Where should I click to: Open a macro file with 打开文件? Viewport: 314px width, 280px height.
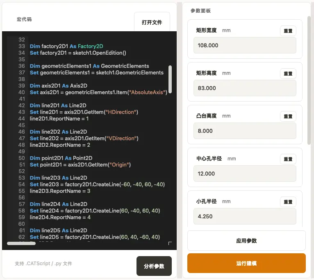click(x=152, y=22)
